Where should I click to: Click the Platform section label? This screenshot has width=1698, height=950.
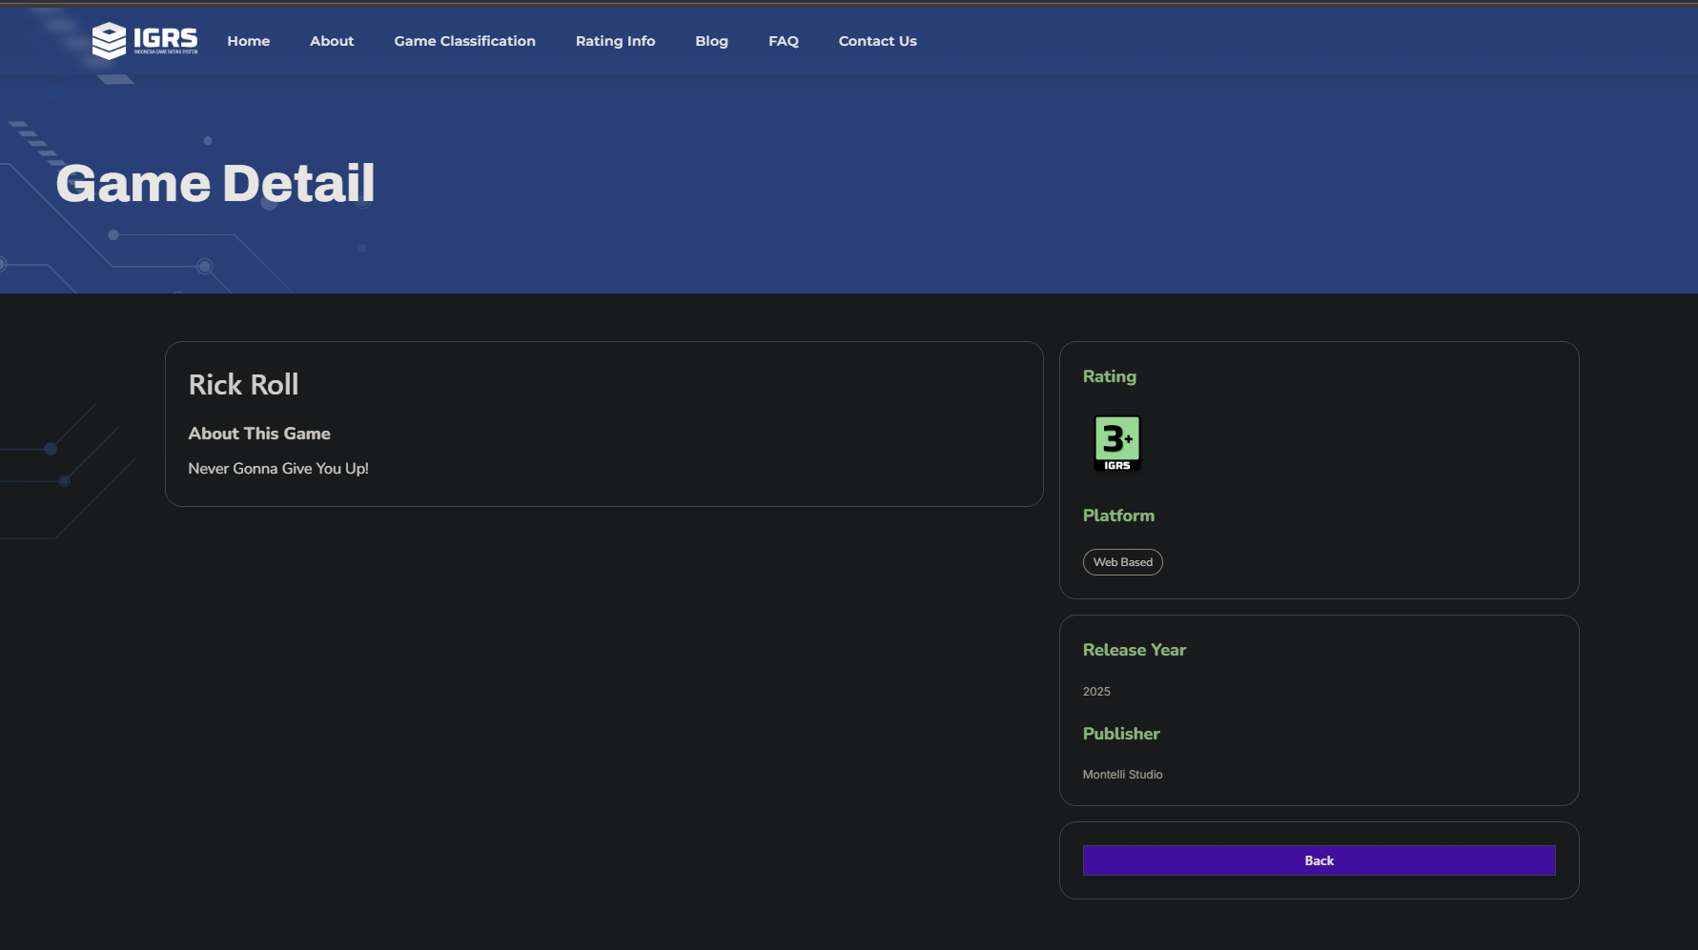pyautogui.click(x=1118, y=515)
